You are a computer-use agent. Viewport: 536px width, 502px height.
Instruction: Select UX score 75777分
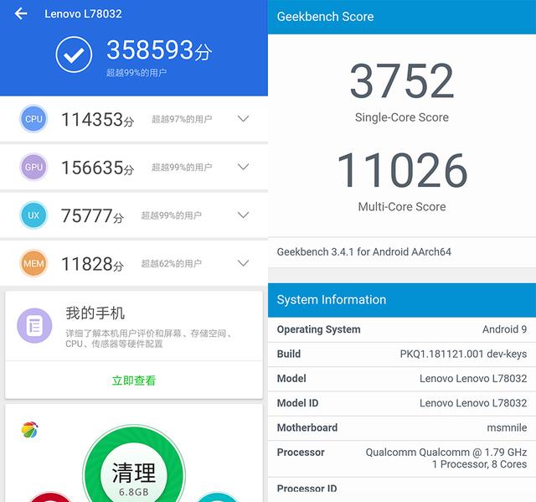click(92, 215)
